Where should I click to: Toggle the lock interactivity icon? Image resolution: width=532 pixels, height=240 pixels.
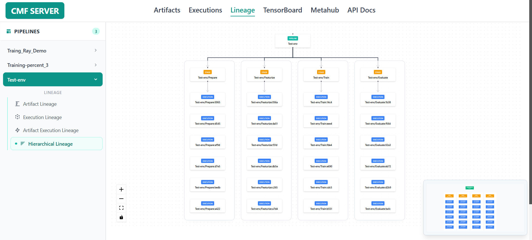121,217
